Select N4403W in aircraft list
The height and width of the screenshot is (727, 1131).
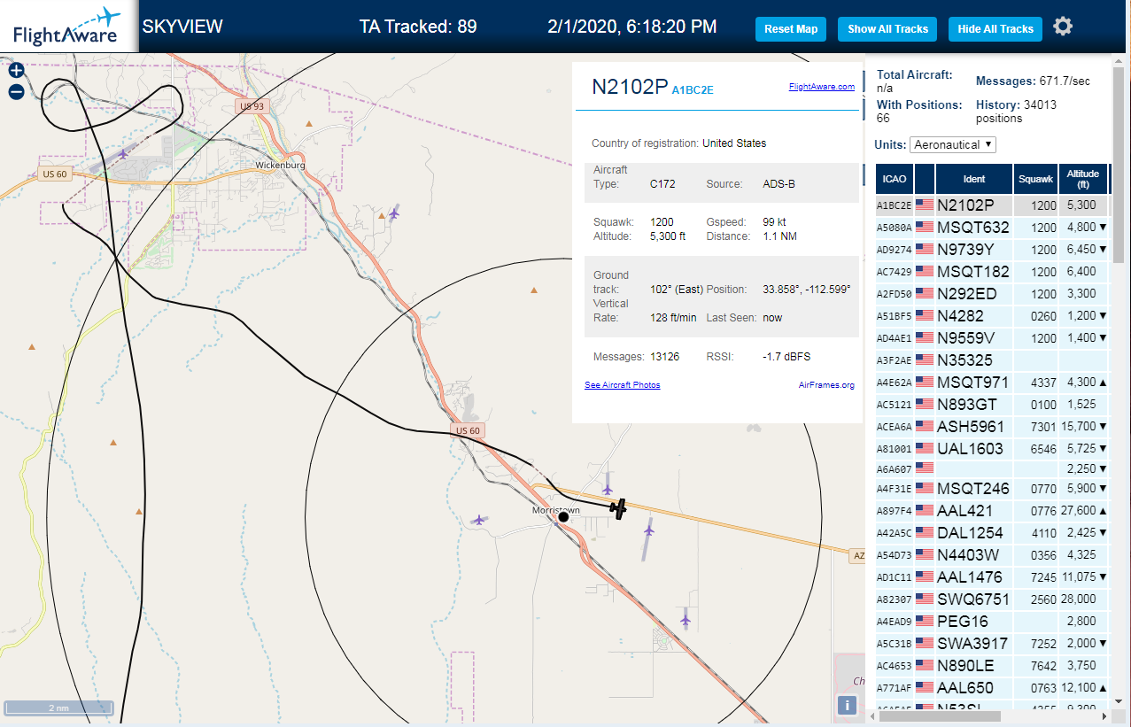[967, 555]
